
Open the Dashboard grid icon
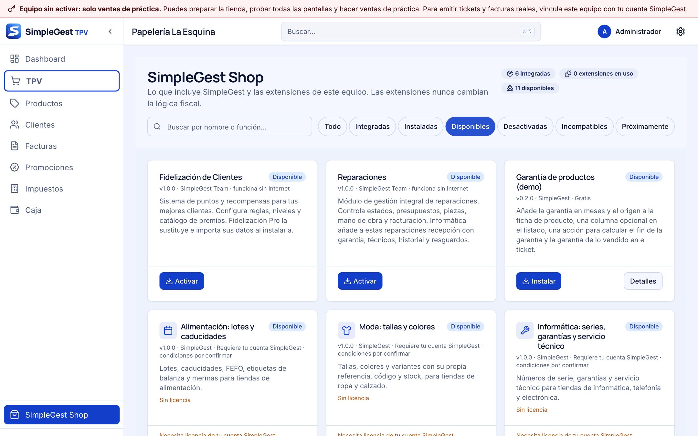15,59
